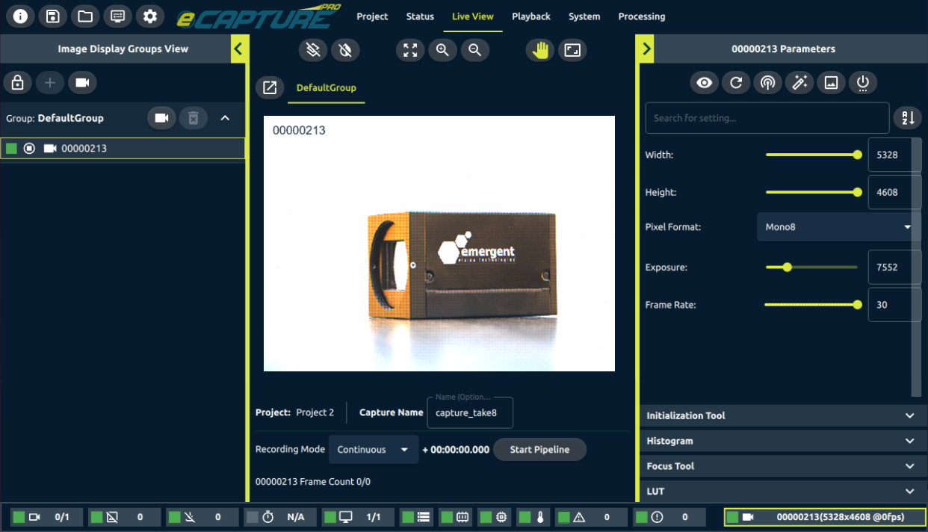
Task: Open the settings gear icon
Action: (150, 16)
